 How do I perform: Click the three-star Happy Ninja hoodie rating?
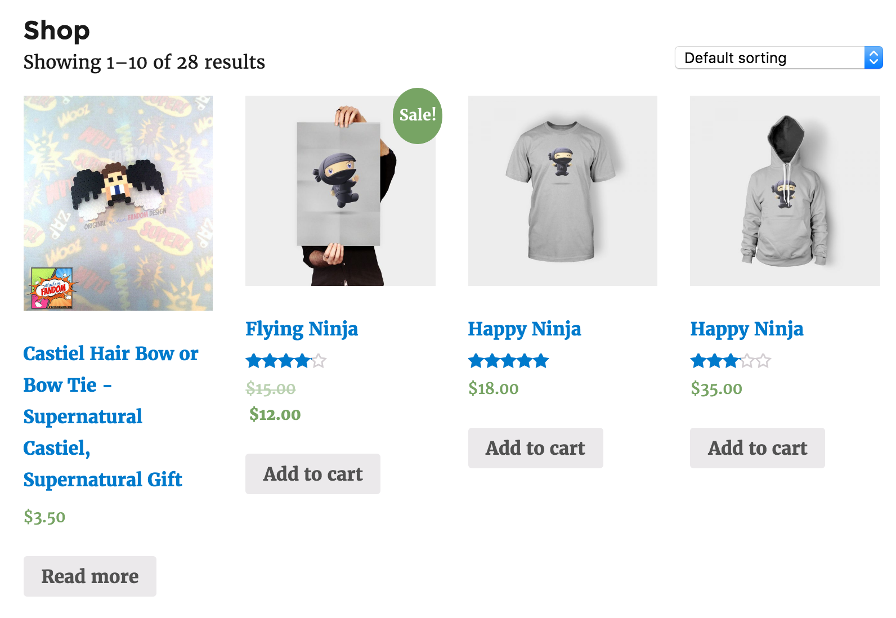pos(730,361)
